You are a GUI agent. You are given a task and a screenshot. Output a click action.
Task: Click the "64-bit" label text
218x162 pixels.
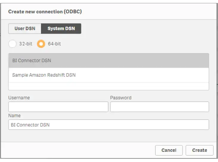point(54,44)
